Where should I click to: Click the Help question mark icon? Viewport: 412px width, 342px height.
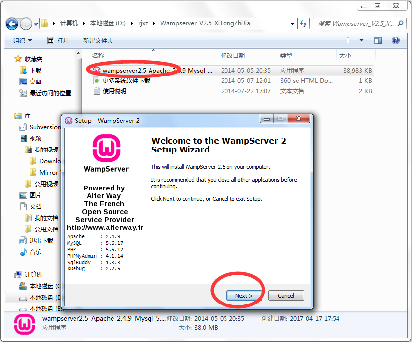click(x=395, y=40)
